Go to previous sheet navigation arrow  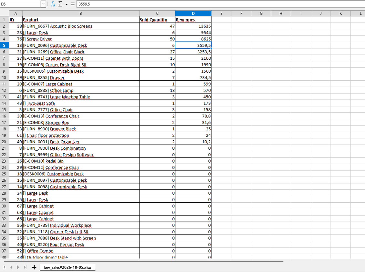point(11,267)
